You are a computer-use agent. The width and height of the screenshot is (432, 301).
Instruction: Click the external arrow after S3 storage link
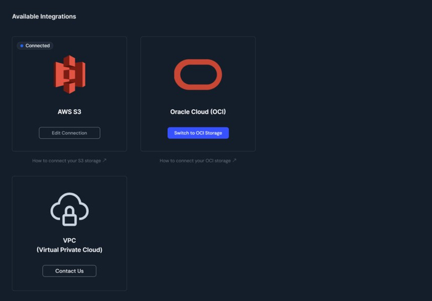104,160
